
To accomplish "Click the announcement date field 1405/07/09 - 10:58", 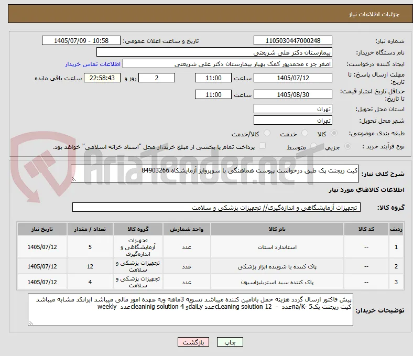I will coord(81,40).
